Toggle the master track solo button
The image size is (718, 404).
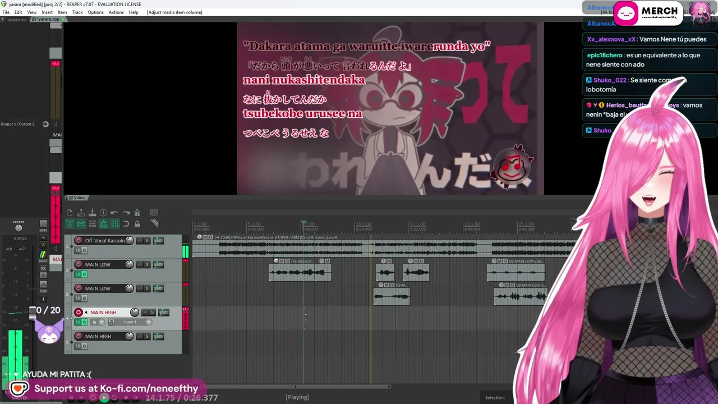pyautogui.click(x=43, y=245)
